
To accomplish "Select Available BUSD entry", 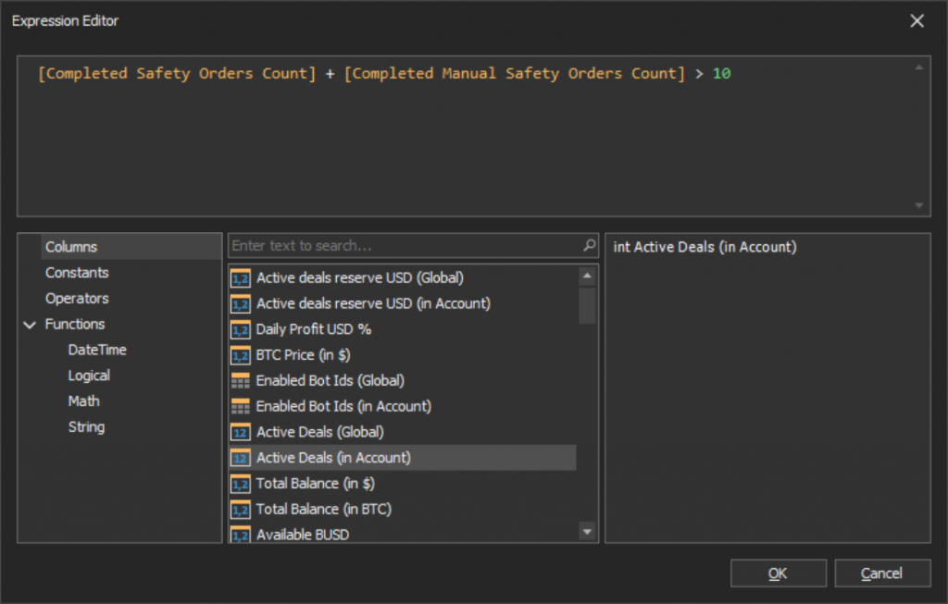I will [303, 535].
